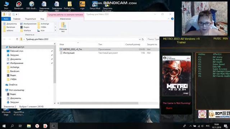Click Средства работы со сжатыми папками tab header
The image size is (230, 129).
tap(65, 15)
